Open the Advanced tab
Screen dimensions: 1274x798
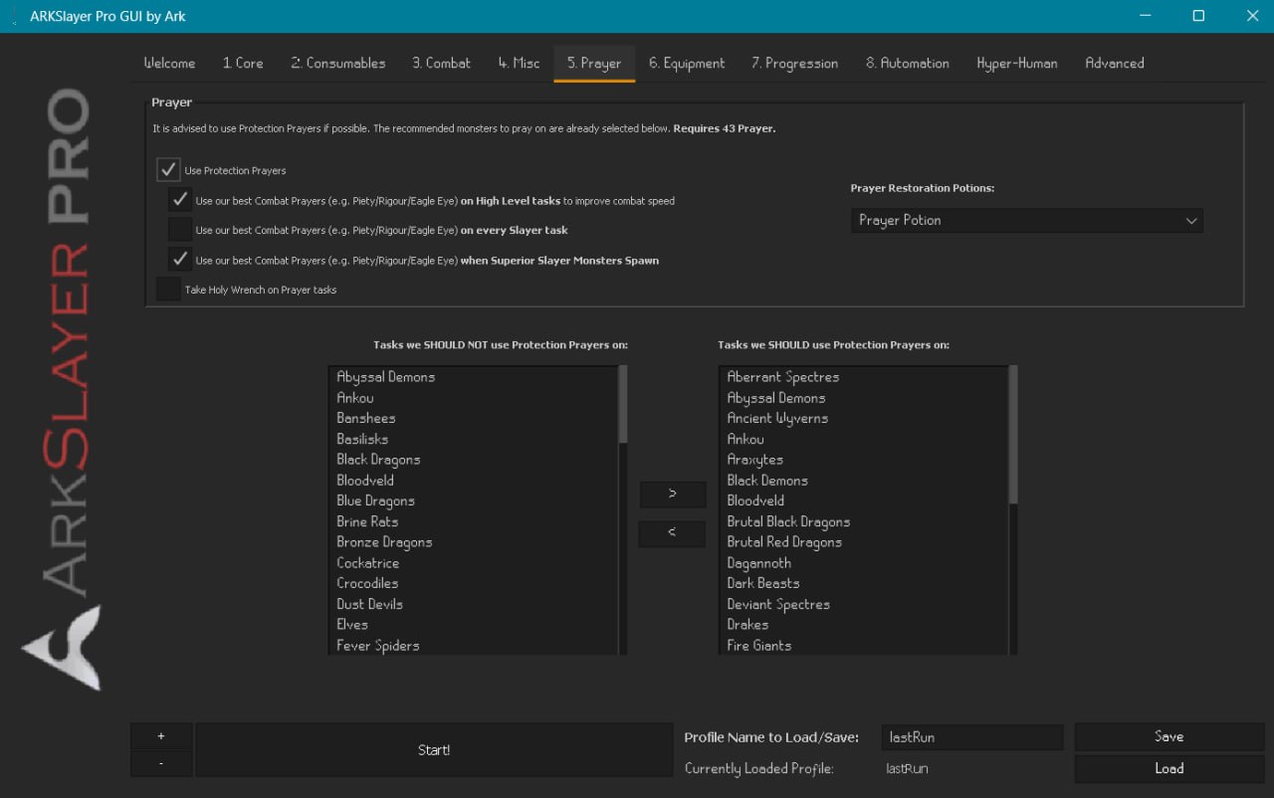(x=1115, y=63)
